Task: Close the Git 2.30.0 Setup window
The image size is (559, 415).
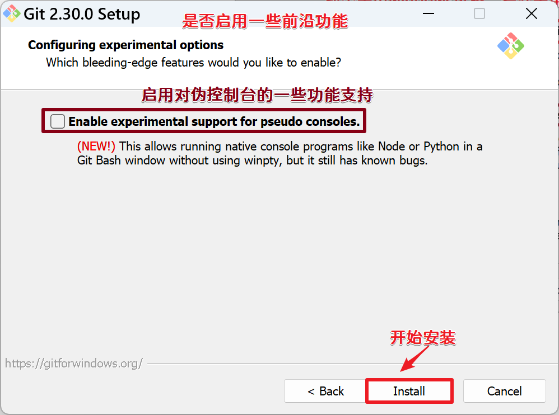Action: (x=531, y=13)
